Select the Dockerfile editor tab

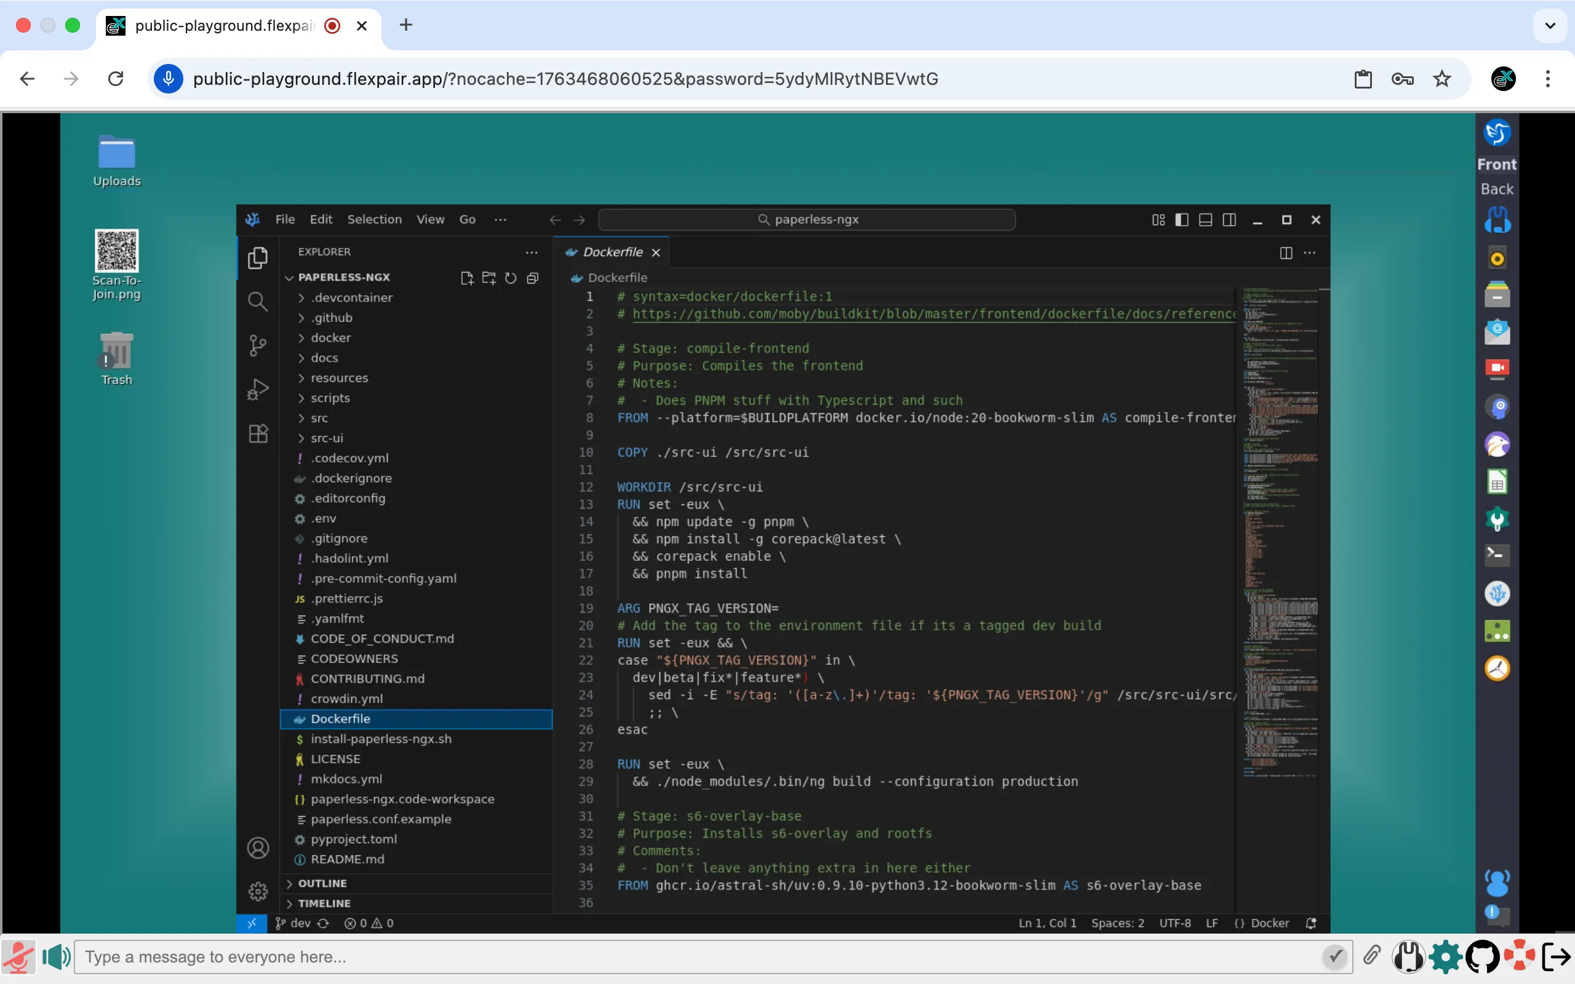point(612,253)
